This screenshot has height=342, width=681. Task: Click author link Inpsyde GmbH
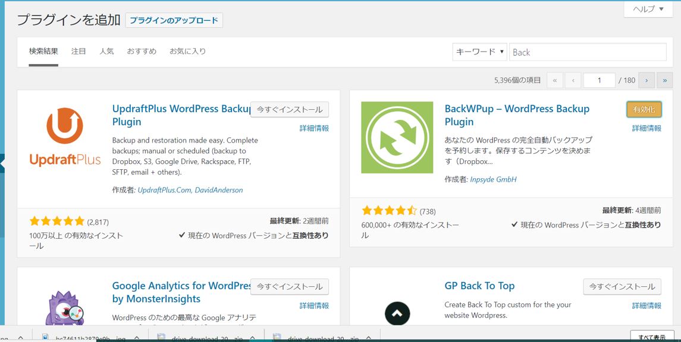click(494, 179)
